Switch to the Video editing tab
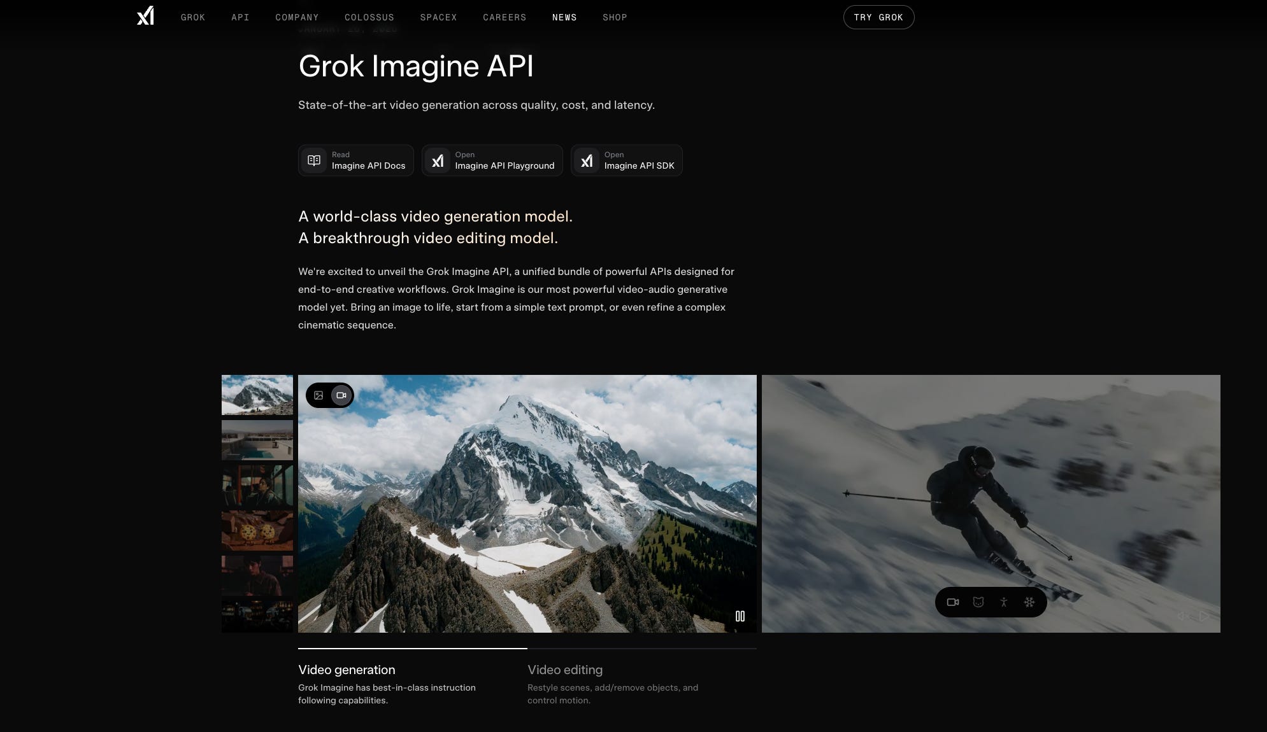The image size is (1267, 732). pos(564,670)
